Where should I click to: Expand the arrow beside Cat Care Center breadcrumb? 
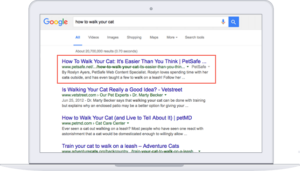128,123
